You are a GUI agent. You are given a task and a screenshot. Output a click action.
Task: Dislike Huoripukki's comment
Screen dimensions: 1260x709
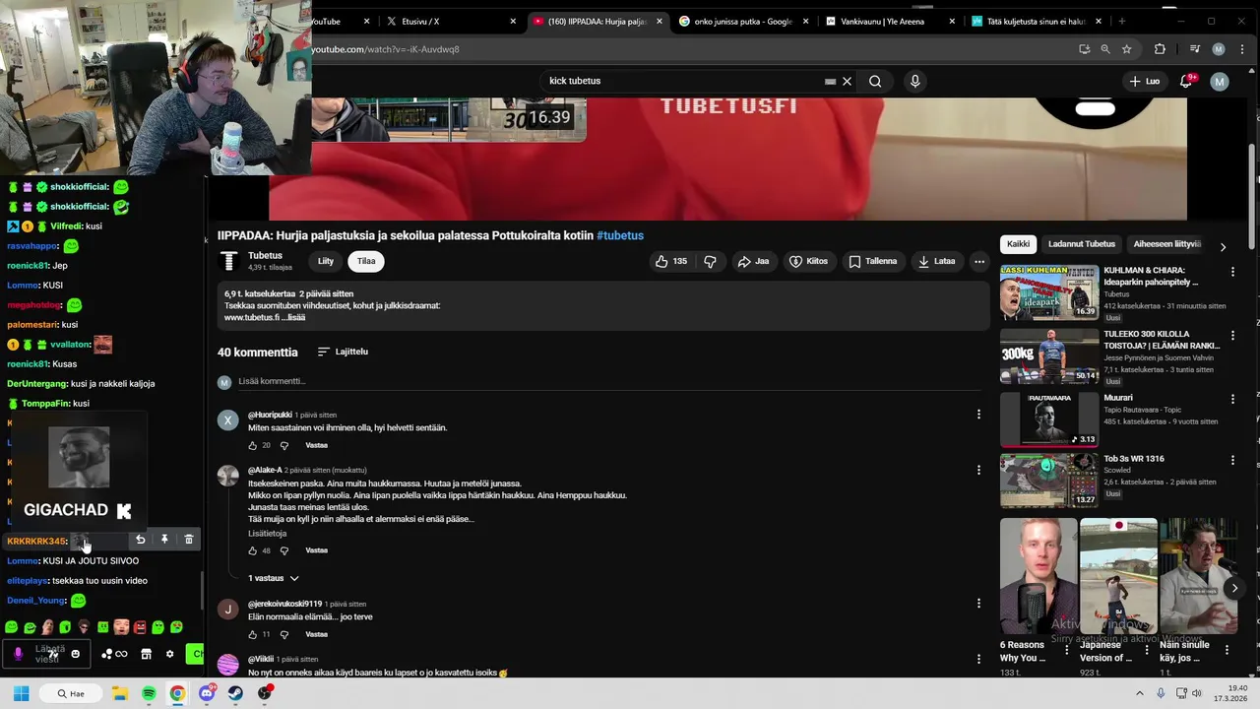284,445
